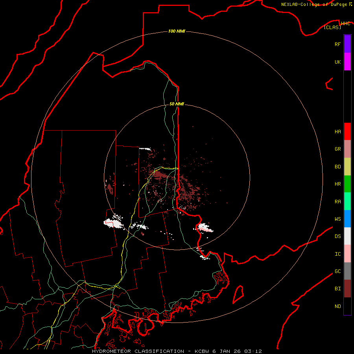Select the gray GC legend swatch
The height and width of the screenshot is (354, 354).
[x=347, y=271]
